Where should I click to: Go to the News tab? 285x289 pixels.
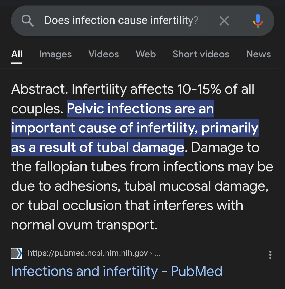(x=258, y=54)
